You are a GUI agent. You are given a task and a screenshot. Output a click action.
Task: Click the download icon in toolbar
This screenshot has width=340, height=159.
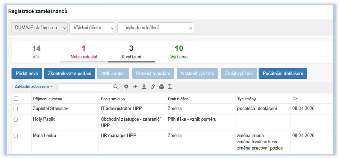coord(144,87)
